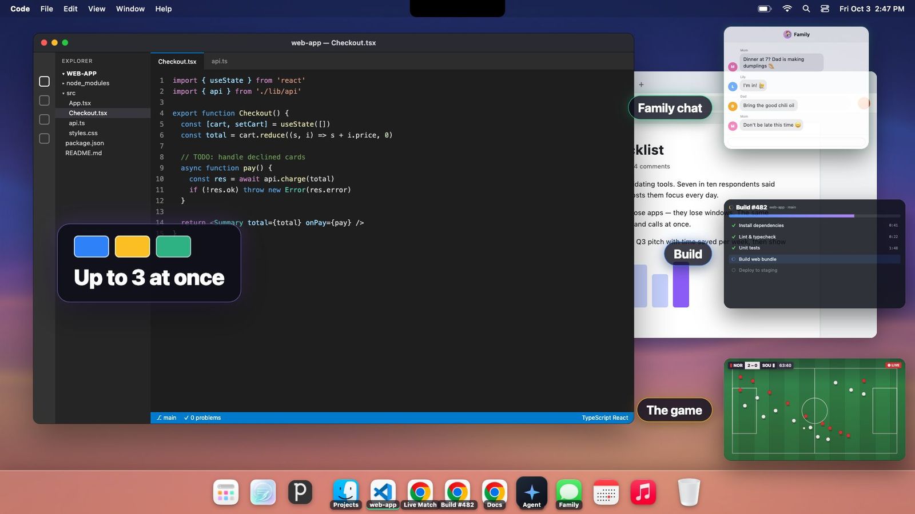Click the plus new tab button in Docs window
Viewport: 915px width, 514px height.
pyautogui.click(x=641, y=85)
